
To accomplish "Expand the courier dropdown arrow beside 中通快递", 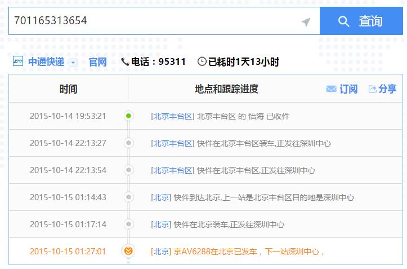I will pyautogui.click(x=73, y=63).
